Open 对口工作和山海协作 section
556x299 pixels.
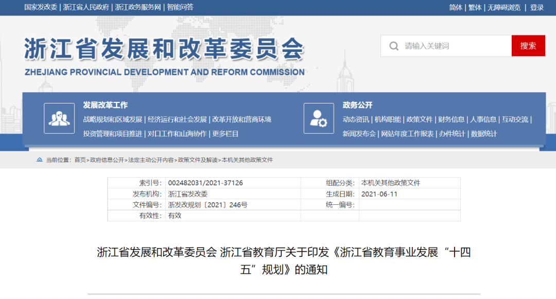tap(177, 134)
